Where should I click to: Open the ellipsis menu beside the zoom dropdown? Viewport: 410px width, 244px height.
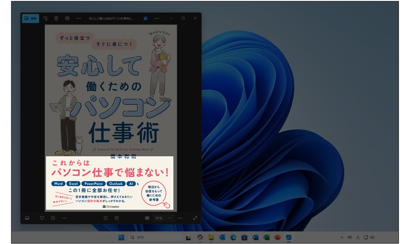tap(180, 218)
